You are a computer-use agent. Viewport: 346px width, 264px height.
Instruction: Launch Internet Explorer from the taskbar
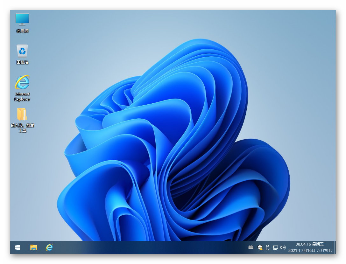pos(49,247)
